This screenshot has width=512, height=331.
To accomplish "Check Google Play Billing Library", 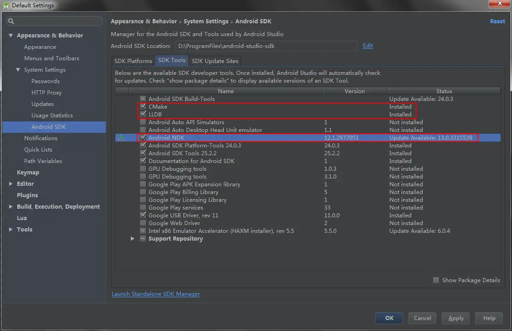I will pyautogui.click(x=143, y=192).
